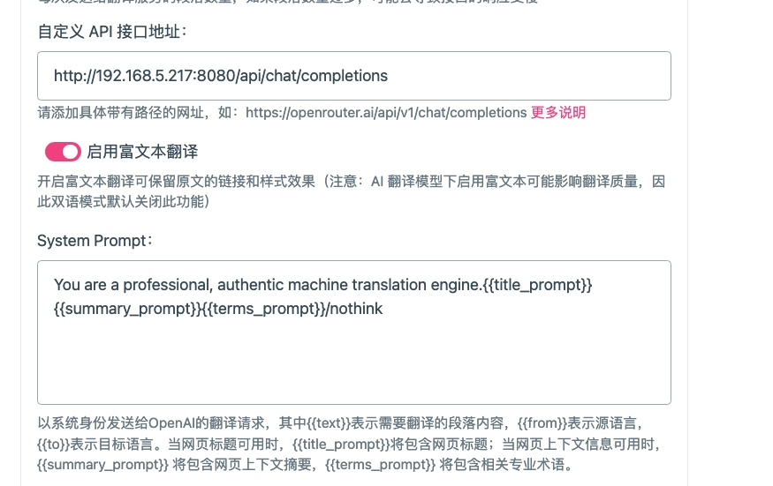This screenshot has width=773, height=486.
Task: Focus the 自定义 API 接口地址 input field
Action: coord(354,76)
